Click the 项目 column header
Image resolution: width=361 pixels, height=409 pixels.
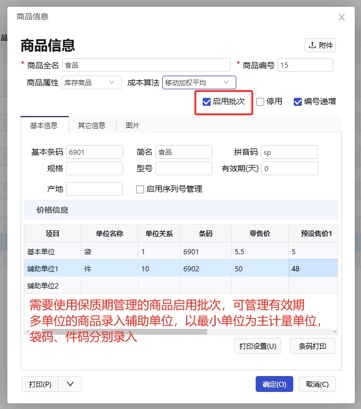click(x=53, y=233)
